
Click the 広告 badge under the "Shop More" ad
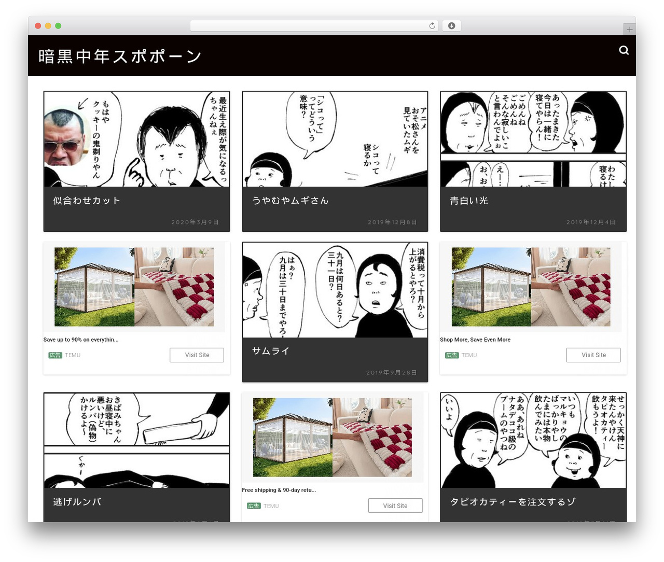(x=452, y=355)
